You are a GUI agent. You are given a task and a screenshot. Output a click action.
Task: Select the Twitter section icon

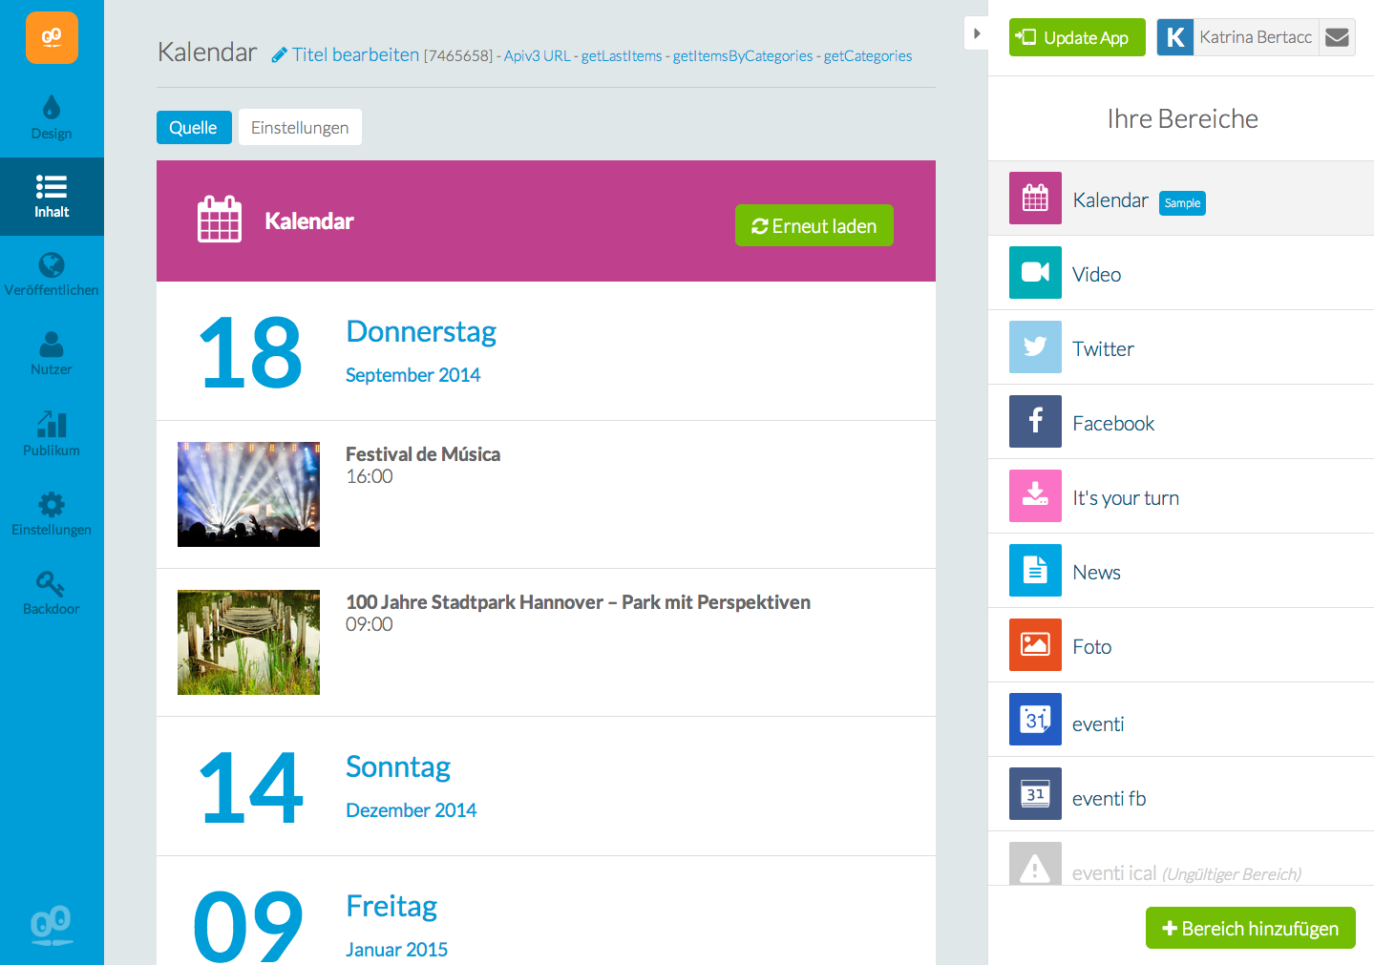pos(1035,347)
